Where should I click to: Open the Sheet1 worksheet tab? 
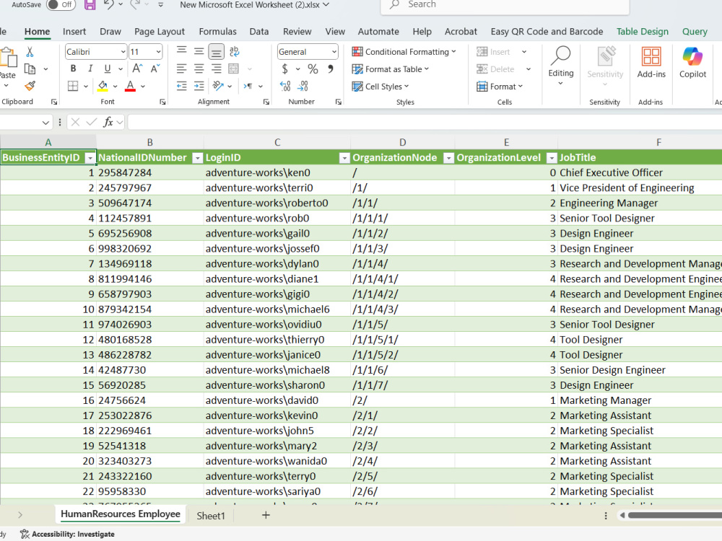(x=210, y=516)
